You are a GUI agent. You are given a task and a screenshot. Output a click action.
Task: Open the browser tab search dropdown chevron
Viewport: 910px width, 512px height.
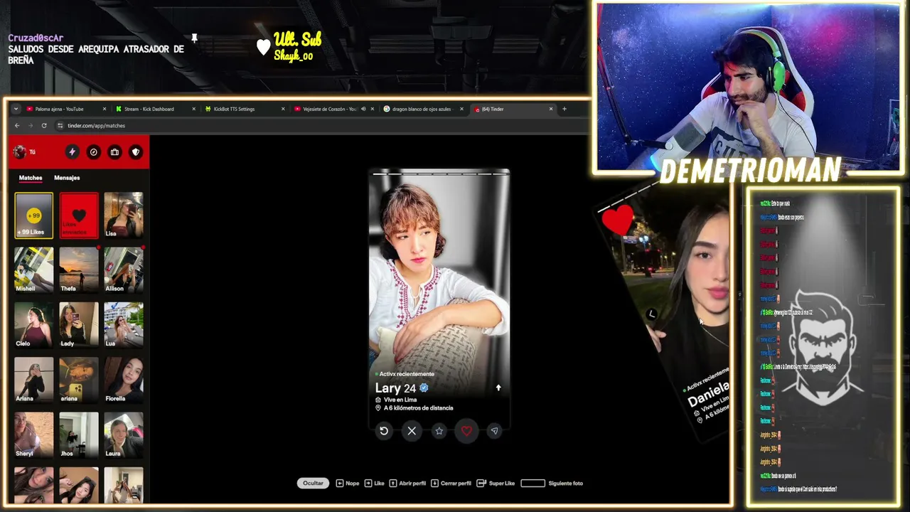[16, 109]
